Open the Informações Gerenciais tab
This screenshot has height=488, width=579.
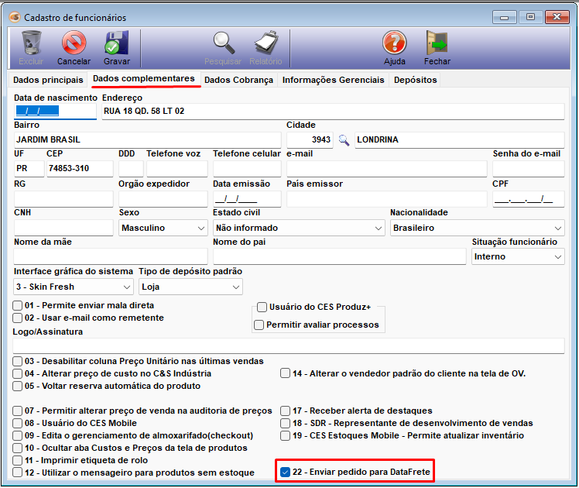[333, 80]
